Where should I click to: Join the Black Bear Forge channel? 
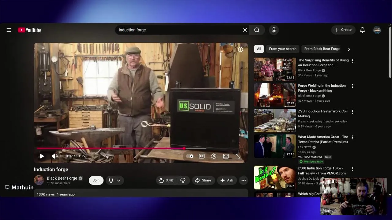point(96,180)
